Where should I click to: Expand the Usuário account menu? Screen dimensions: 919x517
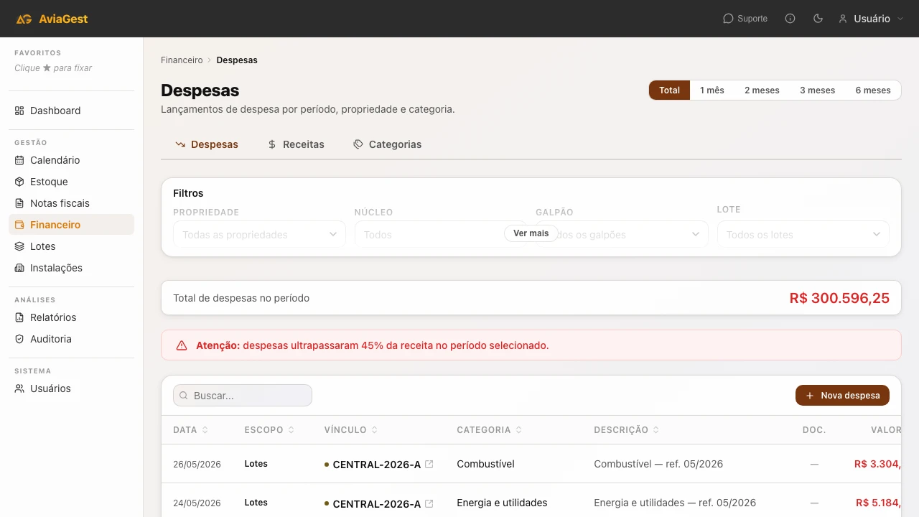871,19
